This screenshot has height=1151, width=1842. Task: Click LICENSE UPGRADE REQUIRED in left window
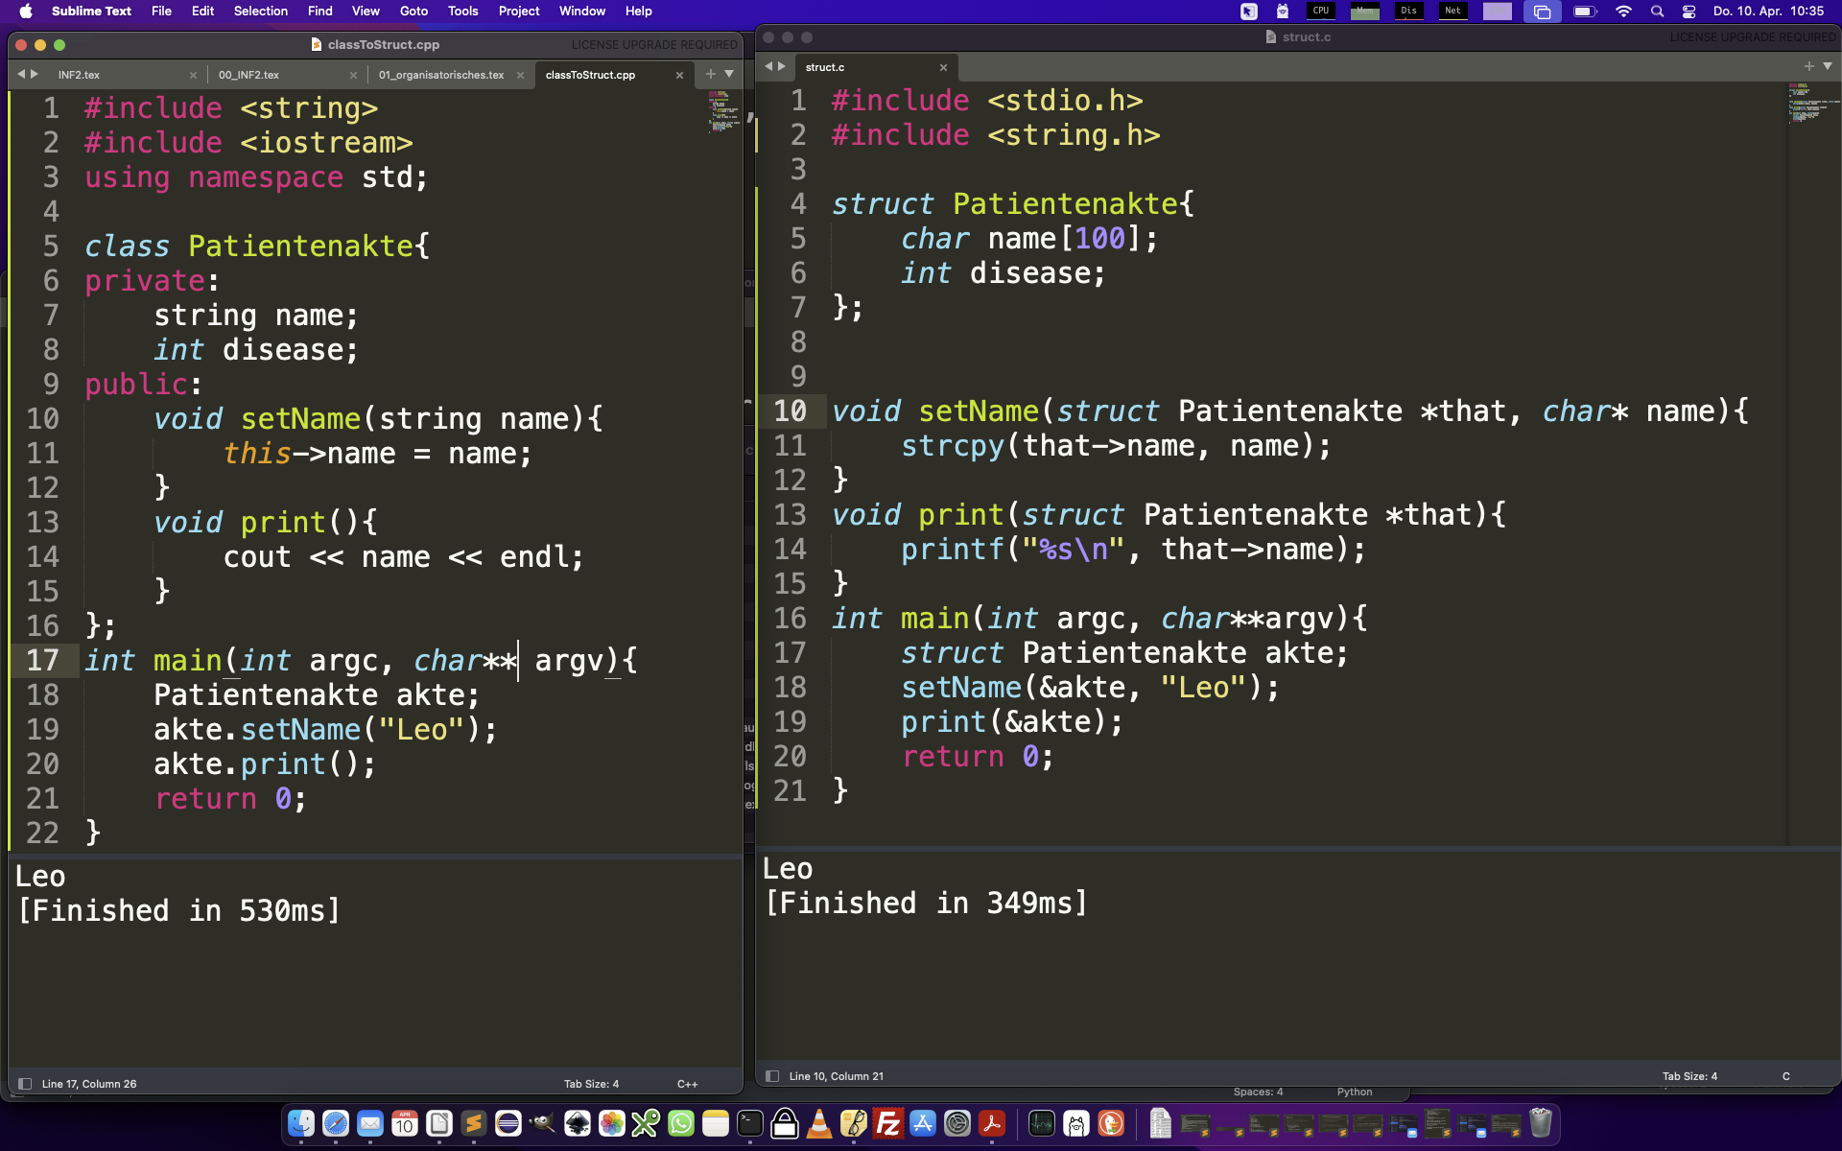(654, 45)
